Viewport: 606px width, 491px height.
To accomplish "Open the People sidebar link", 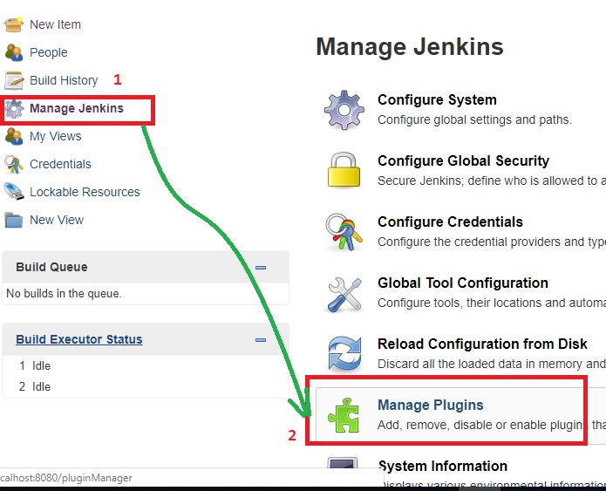I will coord(49,52).
